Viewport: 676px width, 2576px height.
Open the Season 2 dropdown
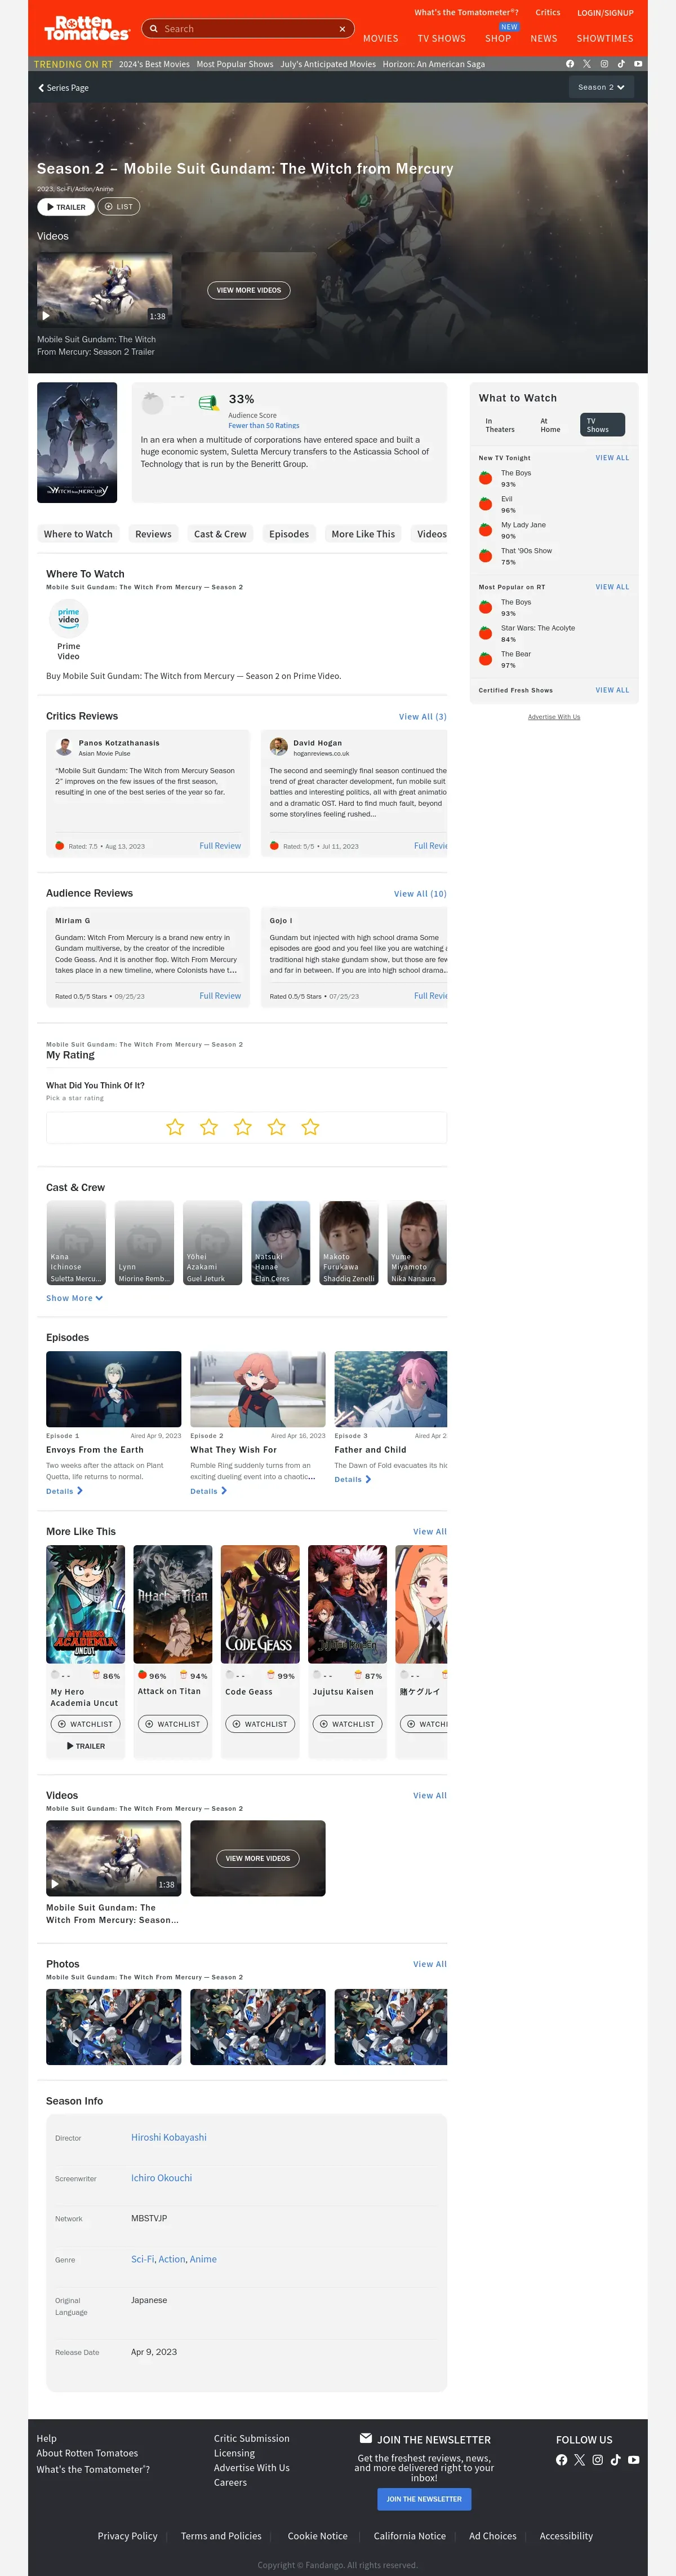click(601, 87)
